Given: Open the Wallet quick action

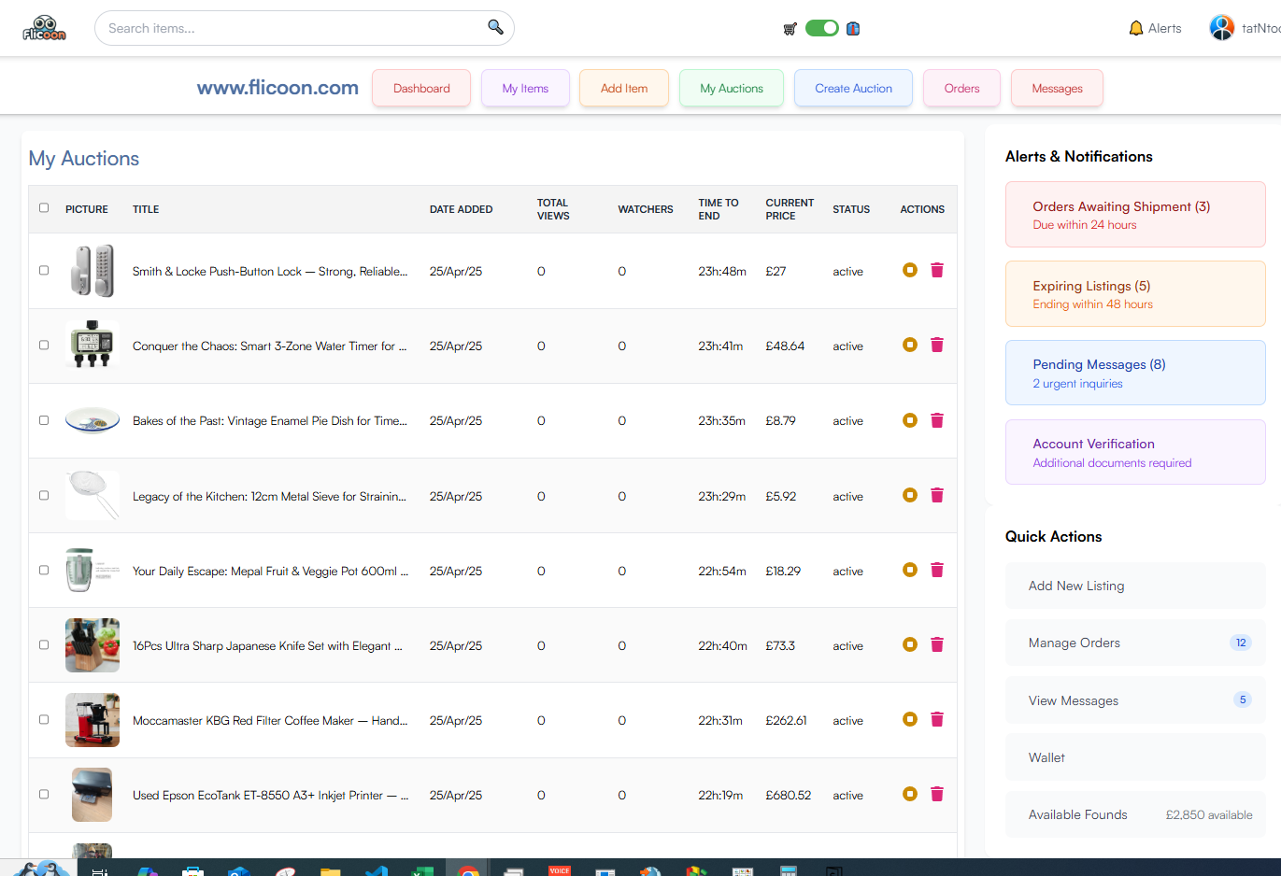Looking at the screenshot, I should point(1135,757).
